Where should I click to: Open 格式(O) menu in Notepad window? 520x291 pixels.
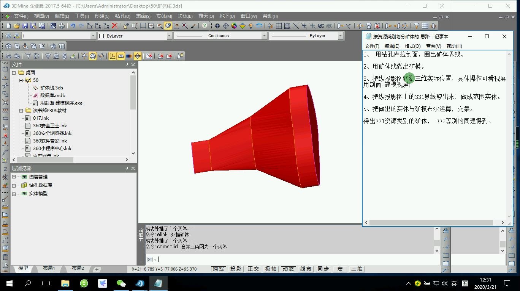(x=412, y=46)
